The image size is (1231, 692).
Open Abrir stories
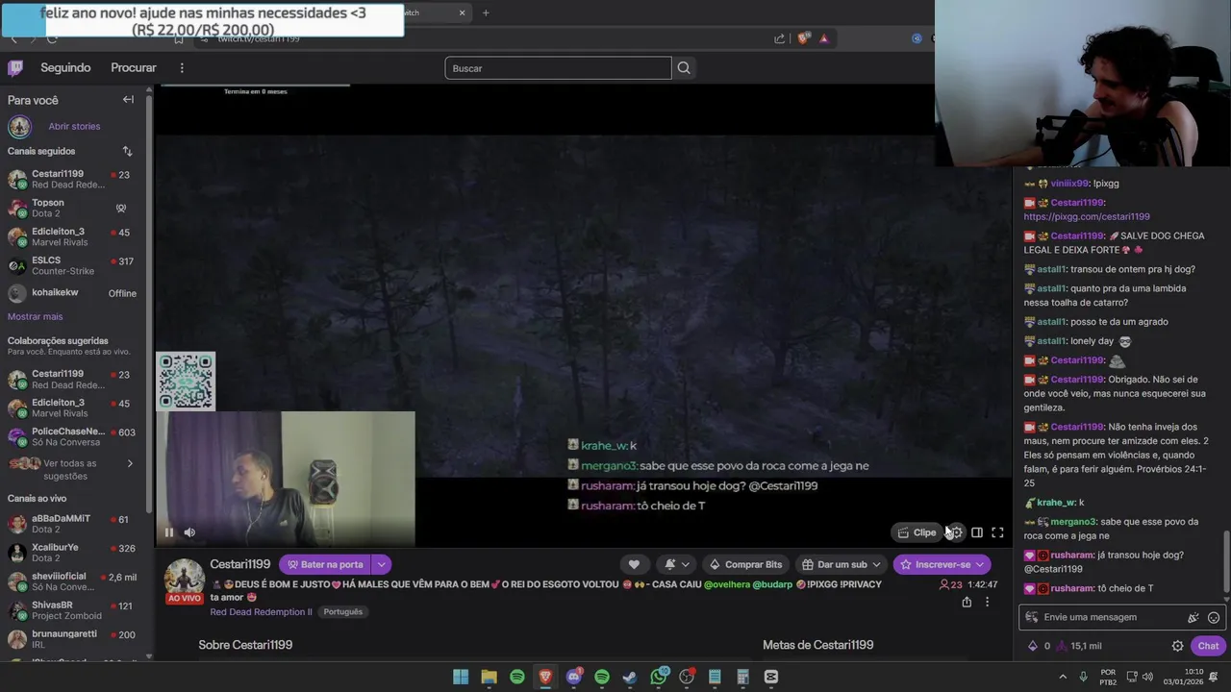click(x=74, y=126)
